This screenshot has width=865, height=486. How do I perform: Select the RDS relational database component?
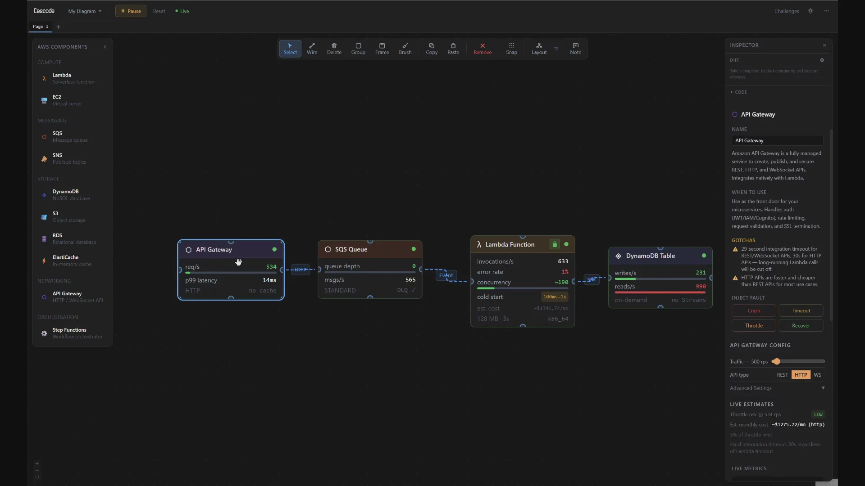coord(73,238)
